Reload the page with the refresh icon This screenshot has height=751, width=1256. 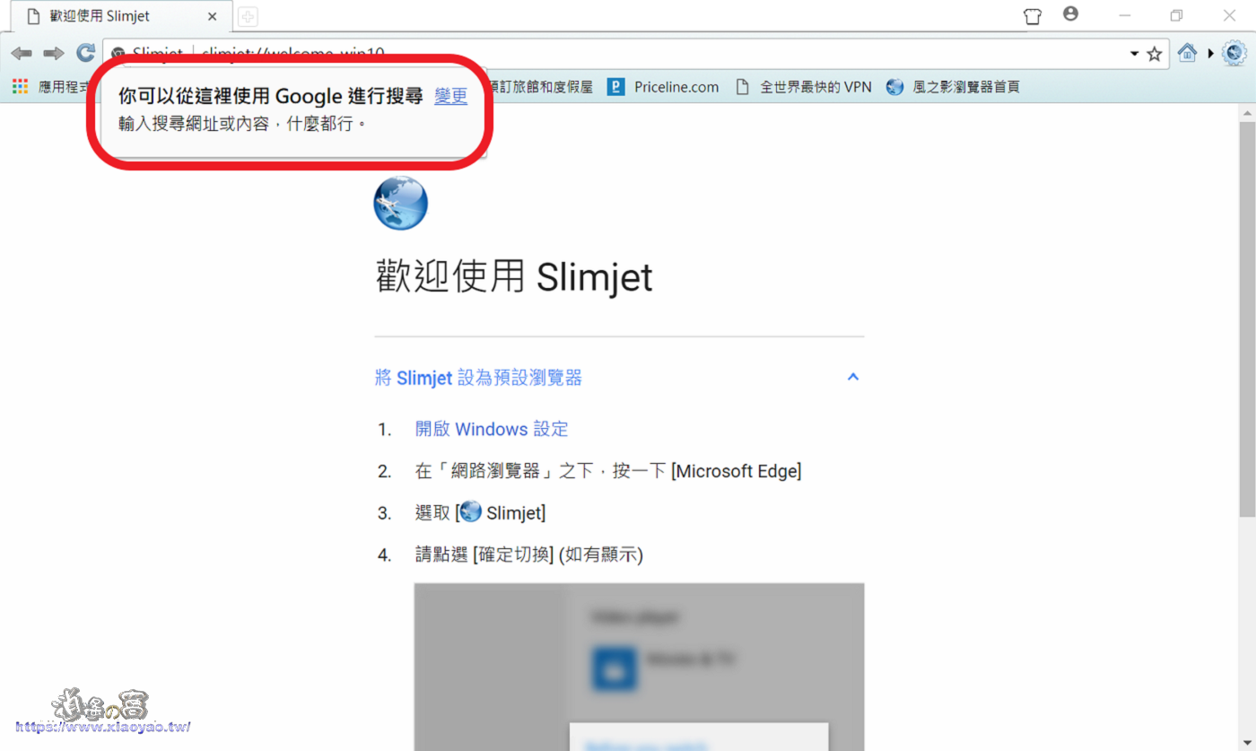85,54
